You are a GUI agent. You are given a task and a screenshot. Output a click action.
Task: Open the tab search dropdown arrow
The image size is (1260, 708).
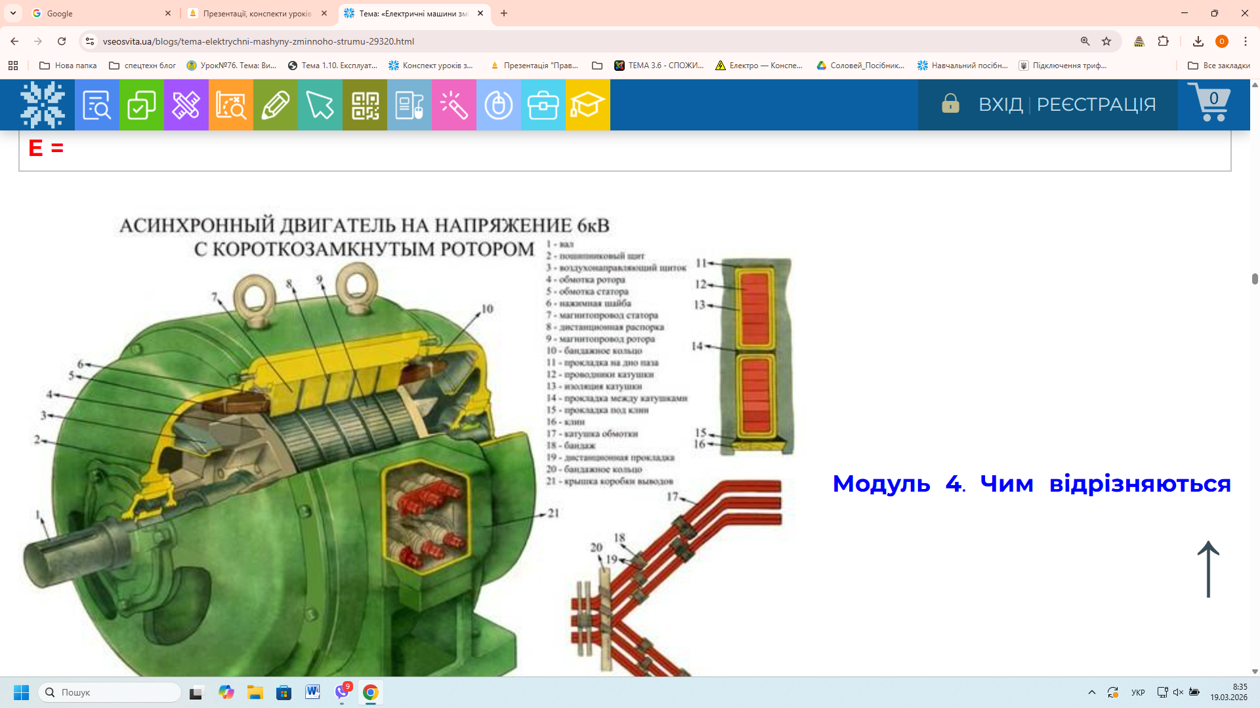[13, 13]
